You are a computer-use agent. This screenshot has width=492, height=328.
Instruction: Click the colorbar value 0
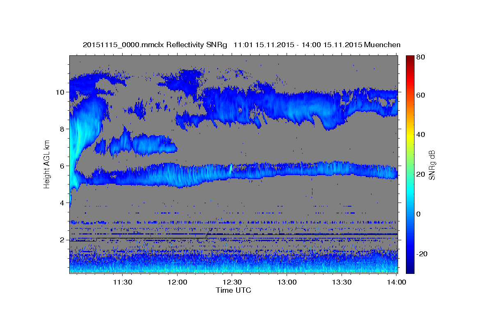(x=418, y=214)
